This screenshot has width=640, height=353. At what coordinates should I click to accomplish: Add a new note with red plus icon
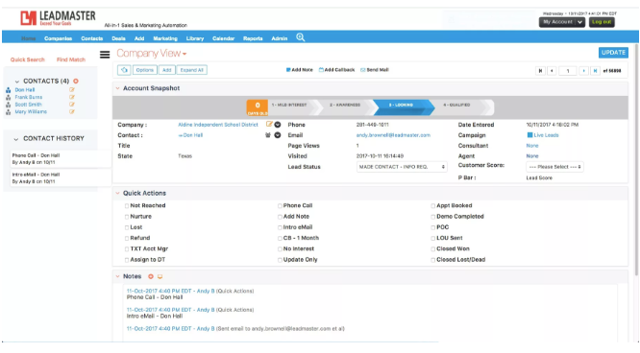point(151,276)
